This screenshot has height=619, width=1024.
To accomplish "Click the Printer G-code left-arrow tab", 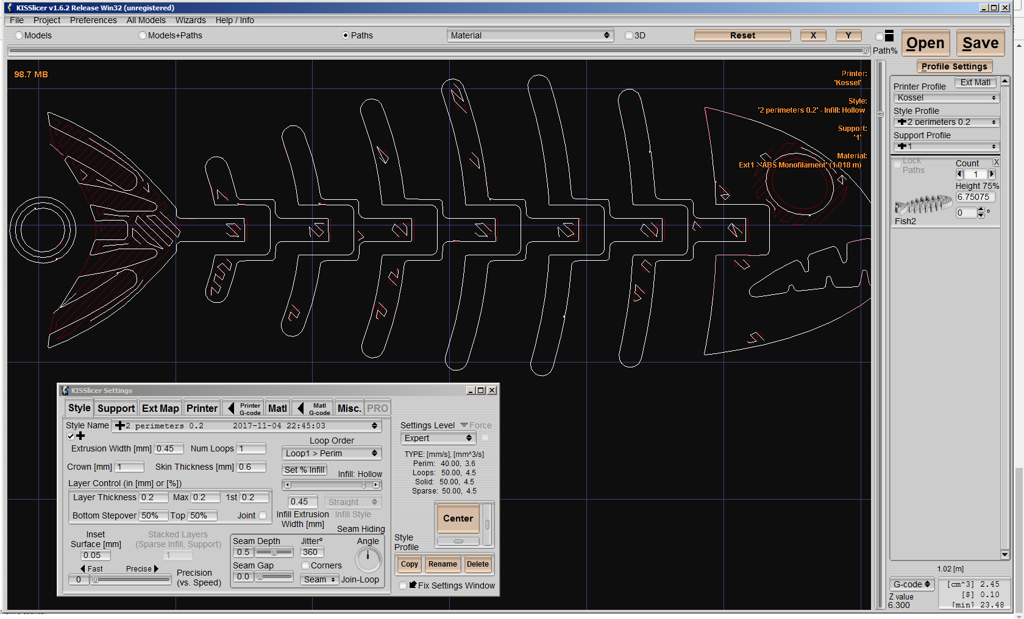I will coord(244,408).
